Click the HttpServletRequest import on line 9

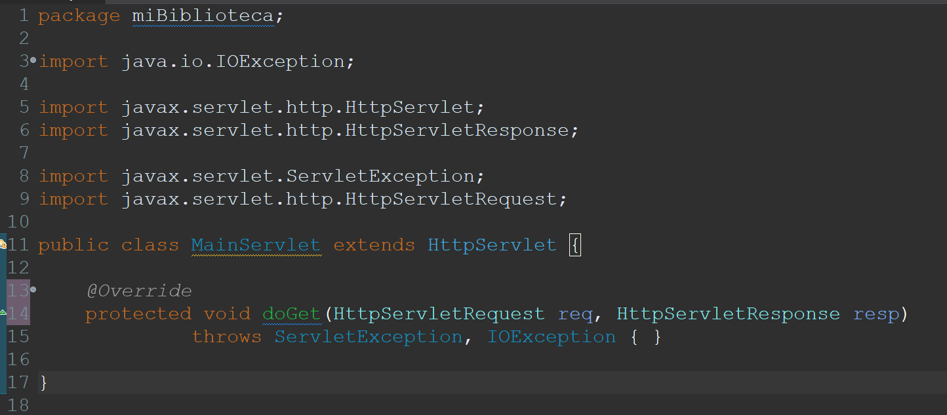tap(451, 199)
